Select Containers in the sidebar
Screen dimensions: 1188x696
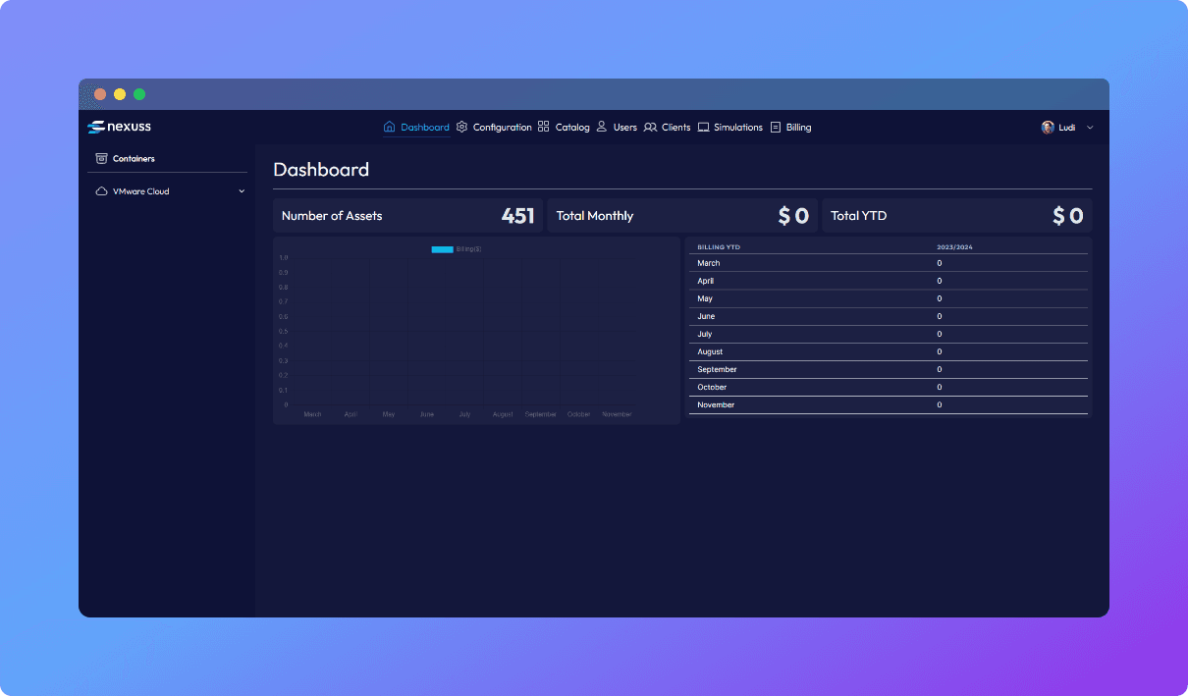click(134, 158)
